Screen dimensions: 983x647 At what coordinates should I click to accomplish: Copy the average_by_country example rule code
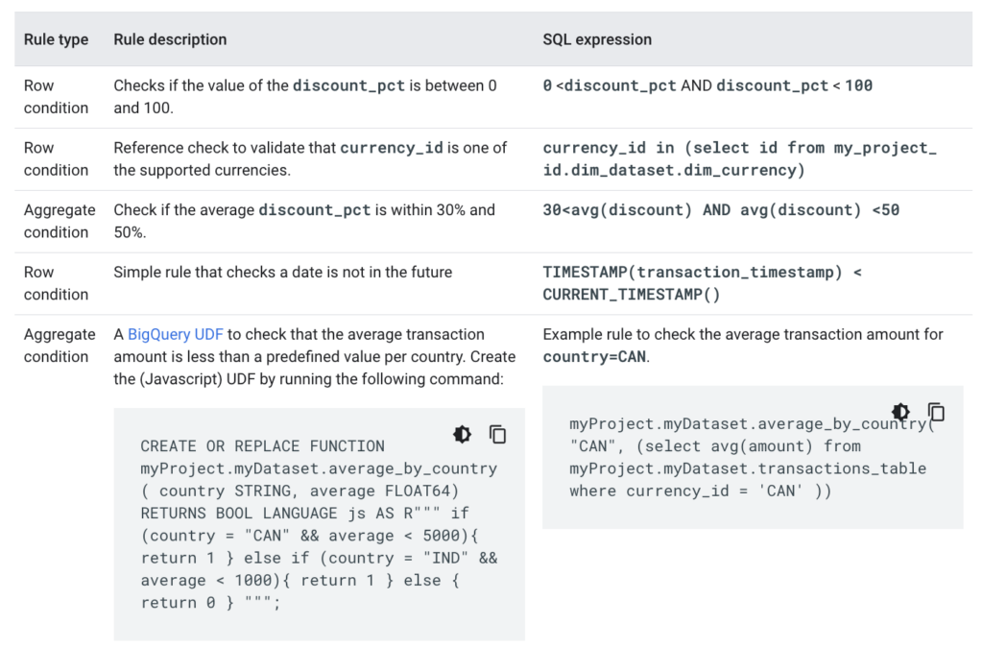(x=936, y=412)
